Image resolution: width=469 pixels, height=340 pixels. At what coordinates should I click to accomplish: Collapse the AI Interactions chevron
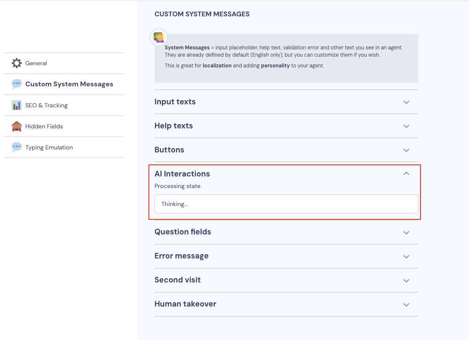[406, 174]
